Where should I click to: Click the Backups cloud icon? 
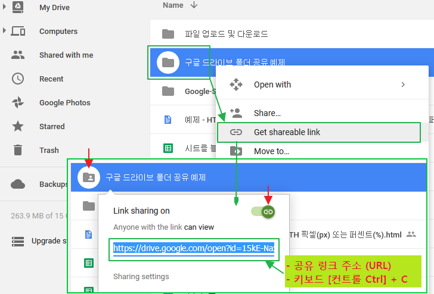coord(18,184)
